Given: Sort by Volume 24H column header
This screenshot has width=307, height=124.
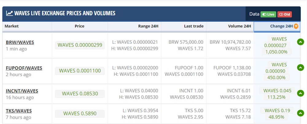Looking at the screenshot, I should click(230, 26).
